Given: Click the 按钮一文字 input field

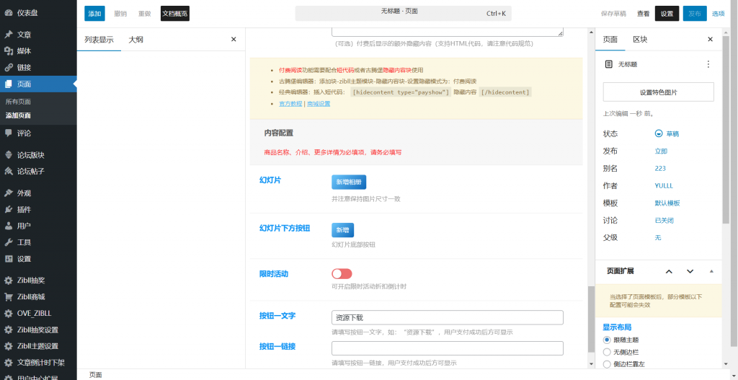Looking at the screenshot, I should point(447,317).
